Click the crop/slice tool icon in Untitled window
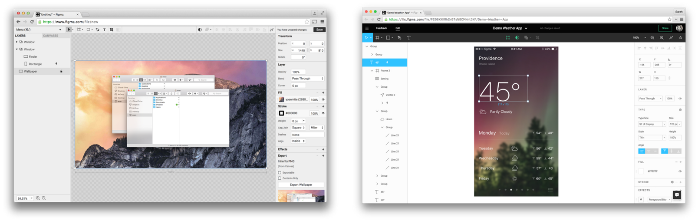Viewport: 698px width, 221px height. [x=112, y=30]
